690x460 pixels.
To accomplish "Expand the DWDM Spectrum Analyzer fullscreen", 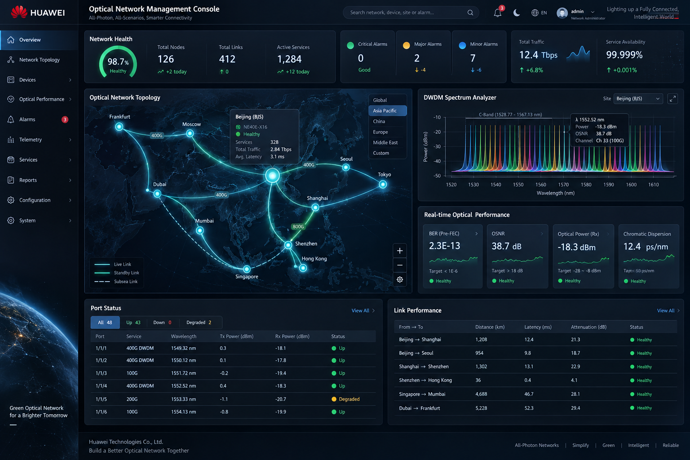I will (x=672, y=99).
